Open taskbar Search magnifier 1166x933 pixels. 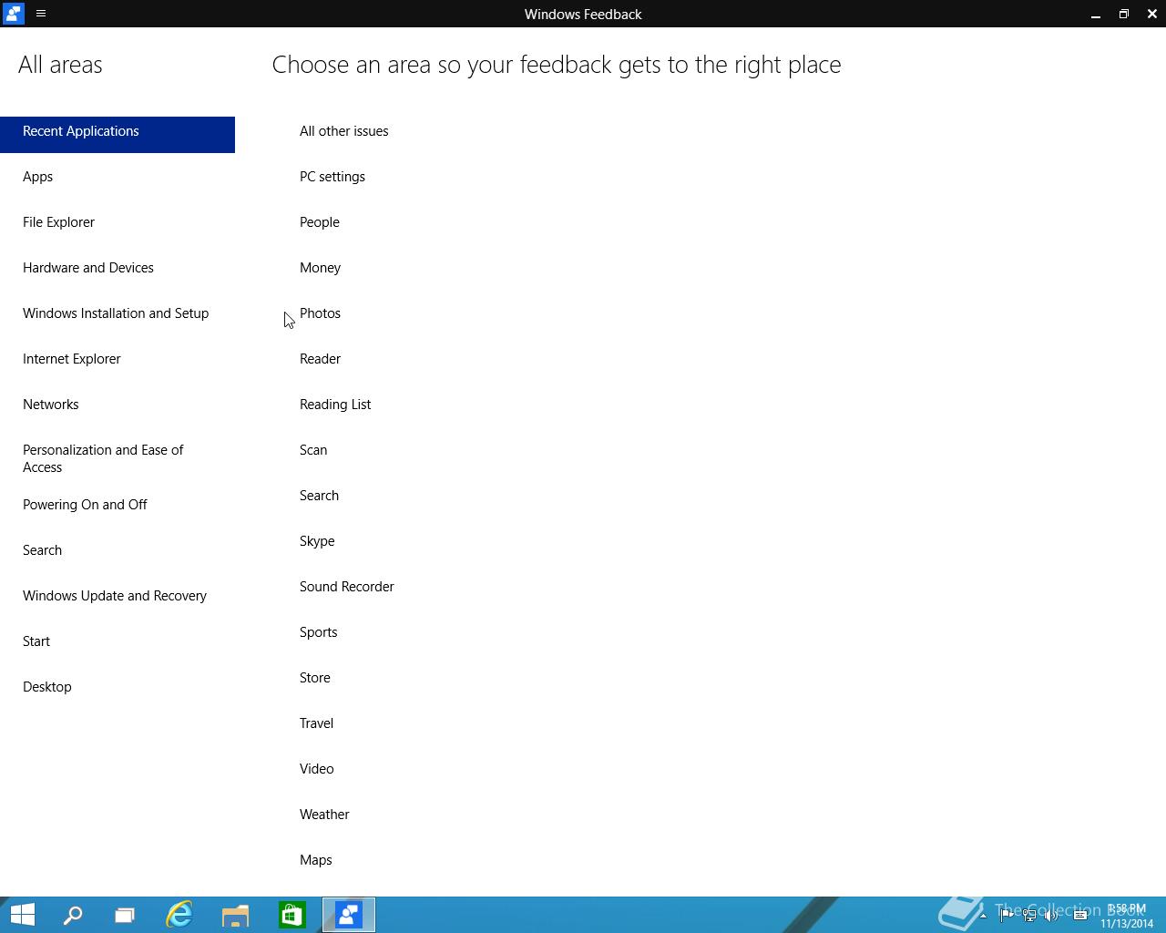point(73,915)
